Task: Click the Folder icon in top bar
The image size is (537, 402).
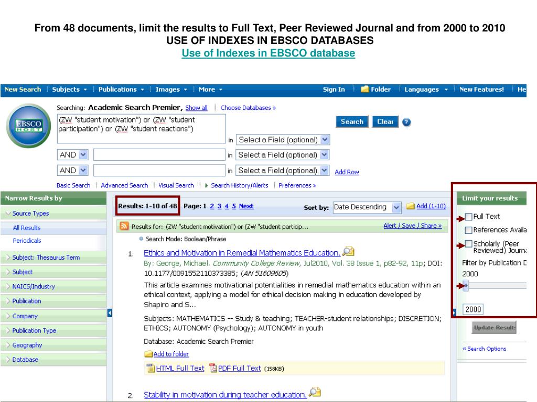Action: tap(365, 89)
